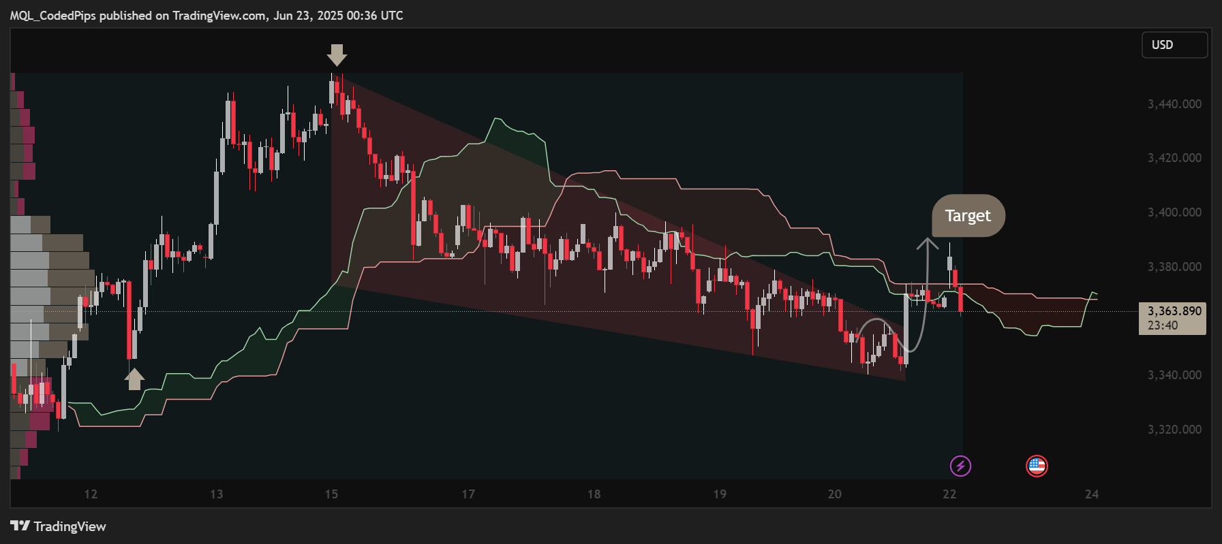Click the TradingView logo
1222x544 pixels.
point(59,526)
